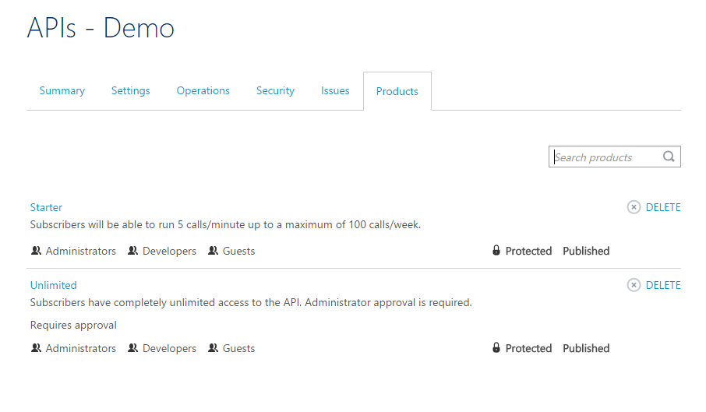This screenshot has height=412, width=706.
Task: Click Starter's Guests group icon
Action: tap(213, 251)
